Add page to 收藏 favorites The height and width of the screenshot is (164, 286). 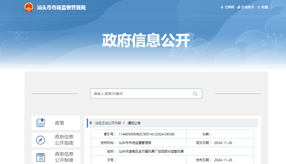coord(265,7)
